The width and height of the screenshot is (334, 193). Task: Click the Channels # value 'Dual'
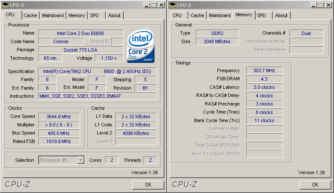coord(306,33)
